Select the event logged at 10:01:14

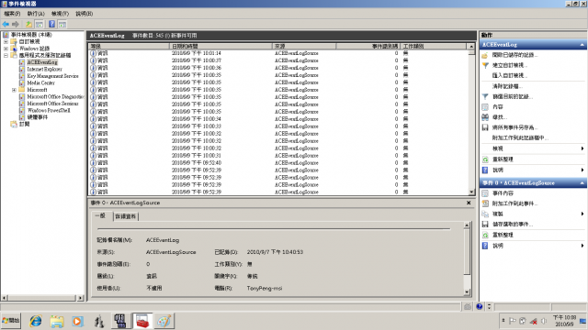278,53
